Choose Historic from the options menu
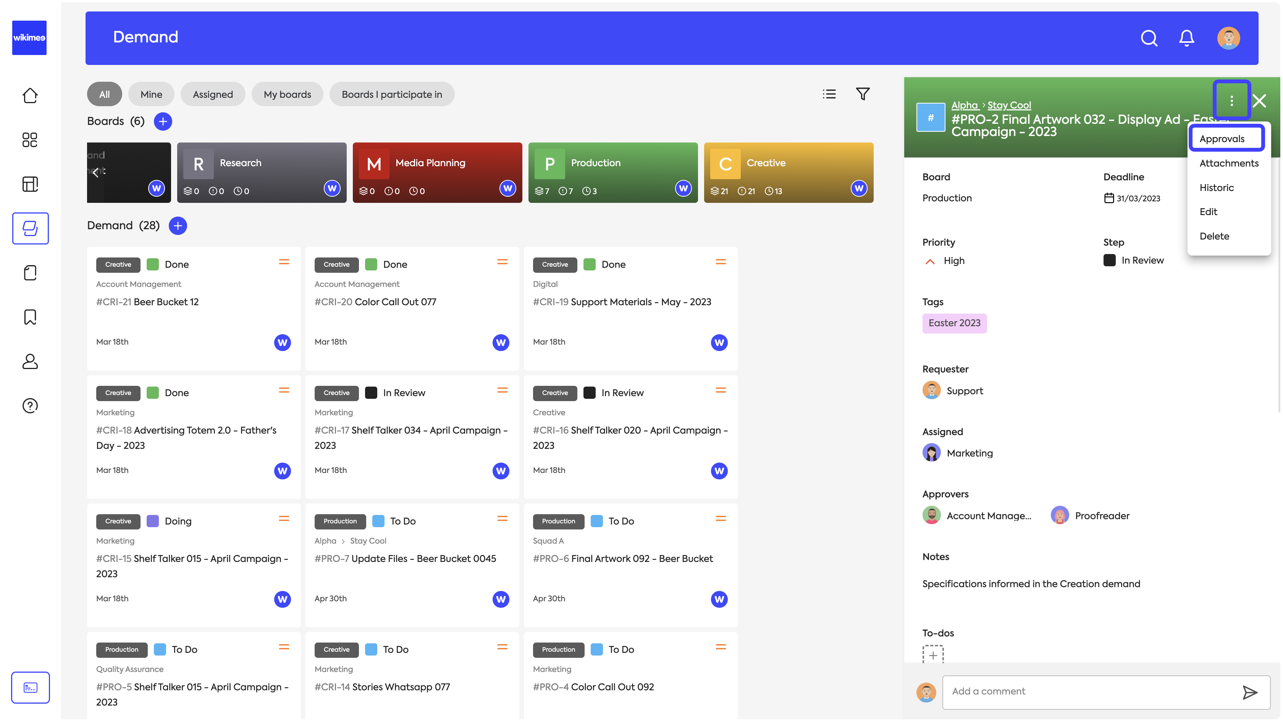 coord(1216,187)
